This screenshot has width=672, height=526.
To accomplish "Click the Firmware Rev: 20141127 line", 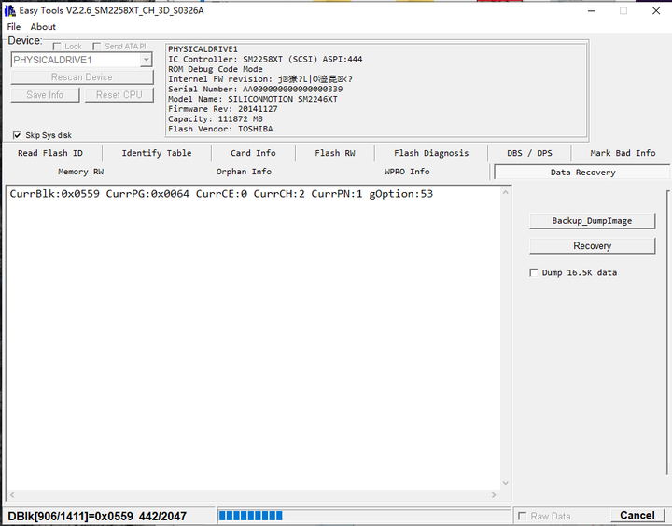I will pos(222,109).
